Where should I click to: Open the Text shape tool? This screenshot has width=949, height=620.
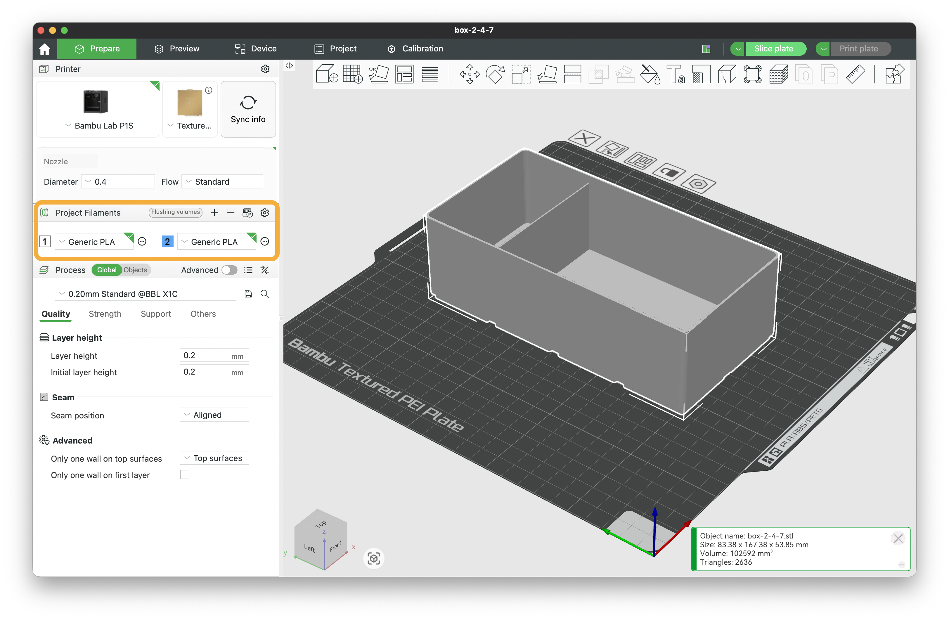click(676, 74)
